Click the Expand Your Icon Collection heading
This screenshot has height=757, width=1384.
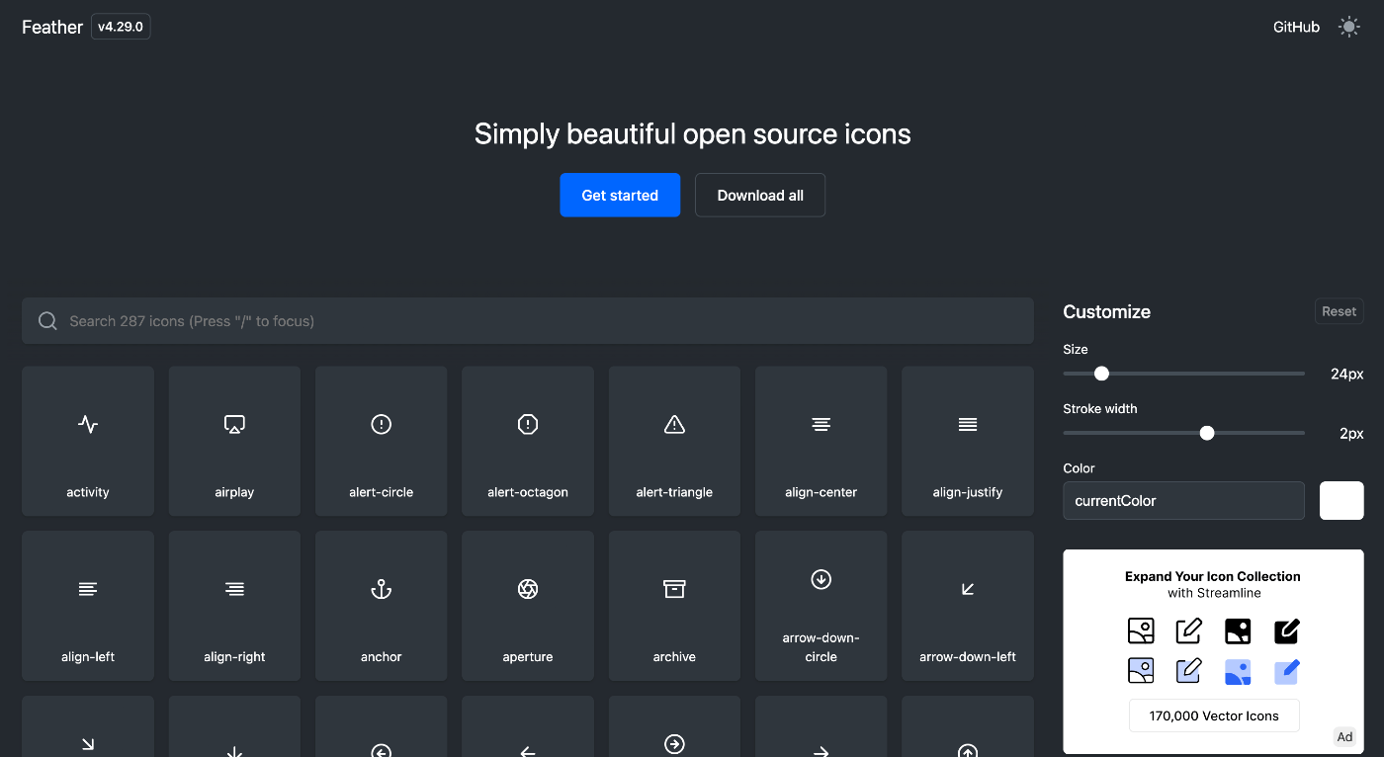click(x=1213, y=576)
